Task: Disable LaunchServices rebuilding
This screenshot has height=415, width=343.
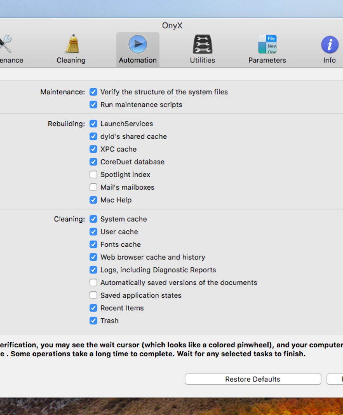Action: tap(93, 124)
